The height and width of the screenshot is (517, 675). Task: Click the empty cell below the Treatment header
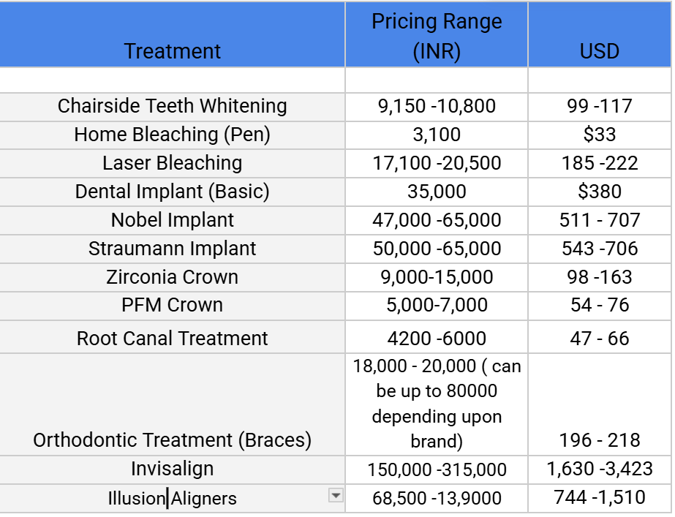click(173, 79)
